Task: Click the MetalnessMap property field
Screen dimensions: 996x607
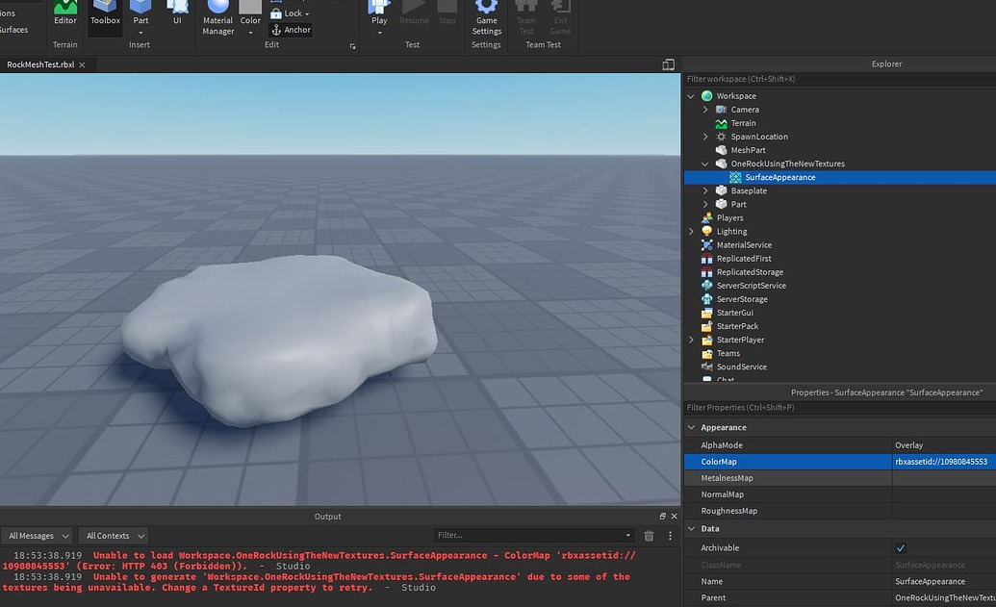Action: click(x=944, y=478)
